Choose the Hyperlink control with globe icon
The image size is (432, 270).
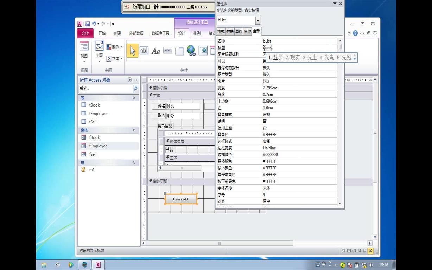point(191,50)
